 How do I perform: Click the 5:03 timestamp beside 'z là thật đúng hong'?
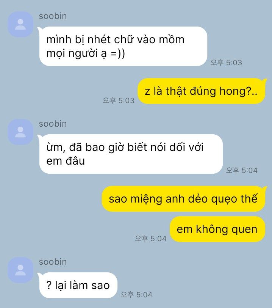click(x=119, y=101)
